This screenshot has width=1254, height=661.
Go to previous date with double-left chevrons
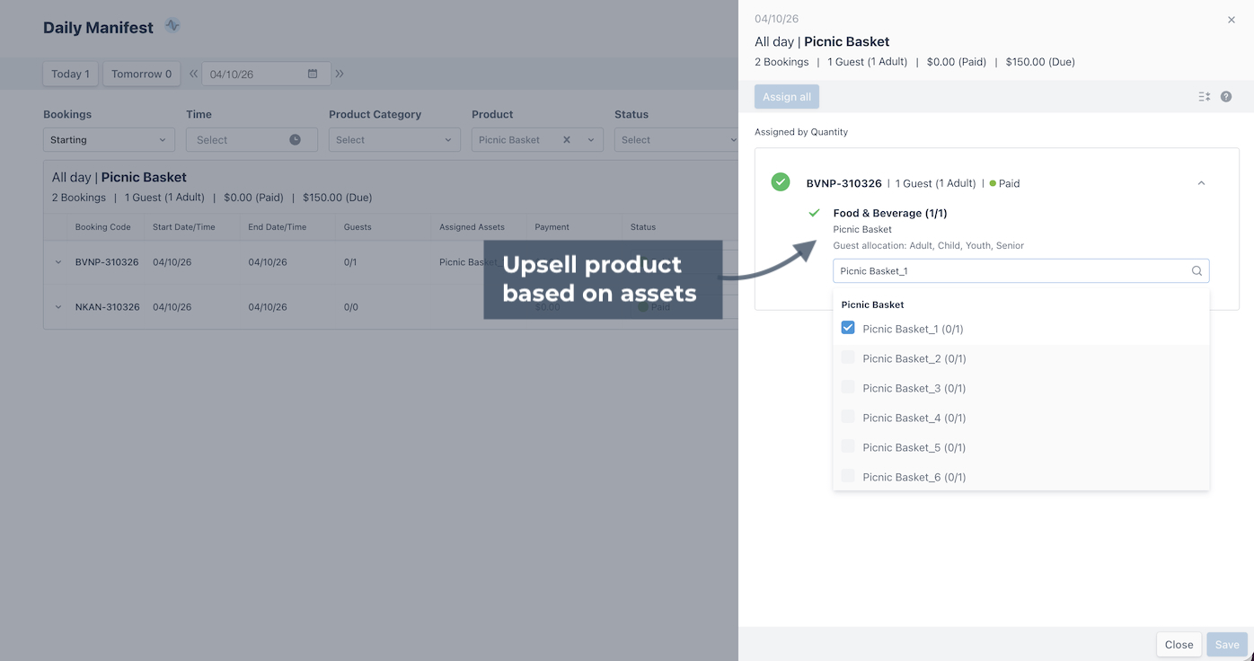[x=193, y=74]
